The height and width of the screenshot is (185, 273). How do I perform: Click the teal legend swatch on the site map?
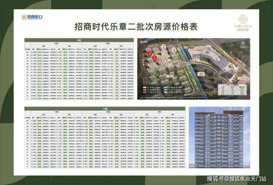[166, 87]
